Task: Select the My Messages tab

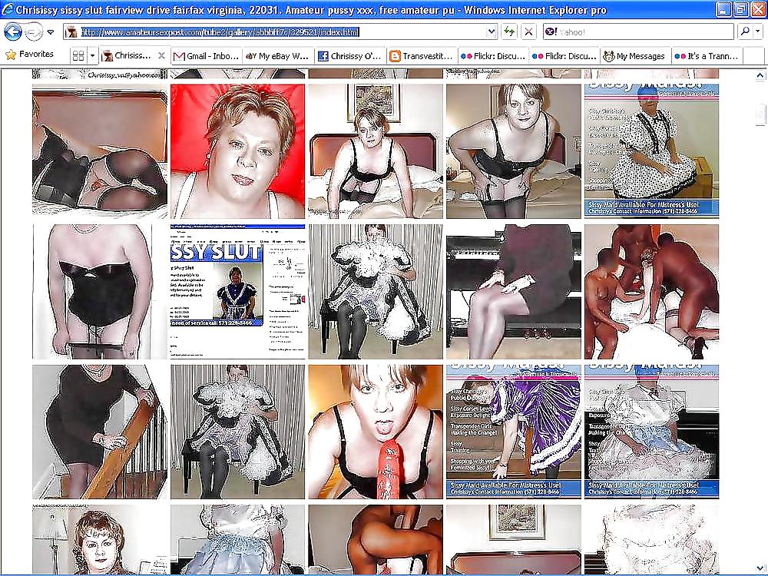Action: 635,56
